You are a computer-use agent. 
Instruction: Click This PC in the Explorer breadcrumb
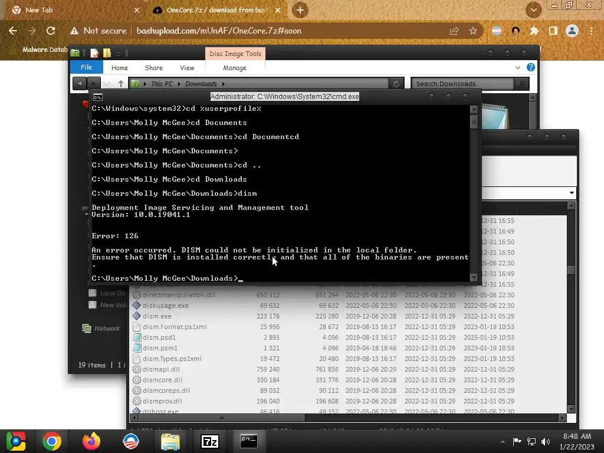(162, 84)
